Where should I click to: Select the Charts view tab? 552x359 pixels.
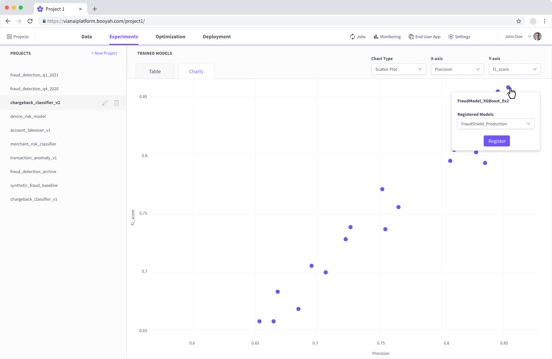click(x=196, y=71)
